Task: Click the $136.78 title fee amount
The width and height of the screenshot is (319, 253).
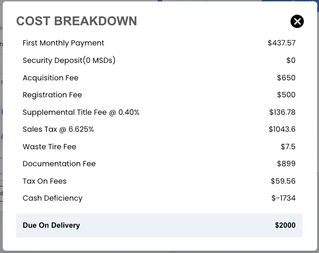Action: [x=282, y=112]
